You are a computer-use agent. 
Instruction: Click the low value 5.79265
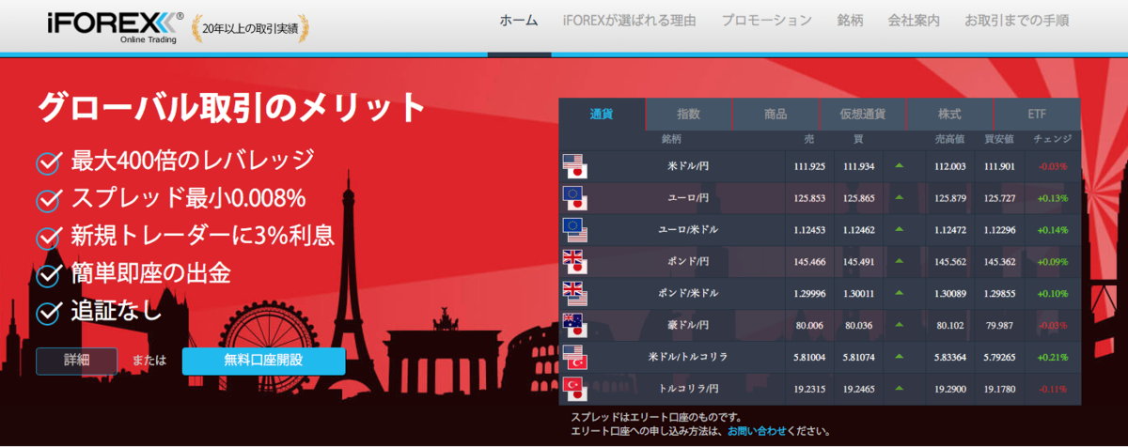tap(999, 357)
